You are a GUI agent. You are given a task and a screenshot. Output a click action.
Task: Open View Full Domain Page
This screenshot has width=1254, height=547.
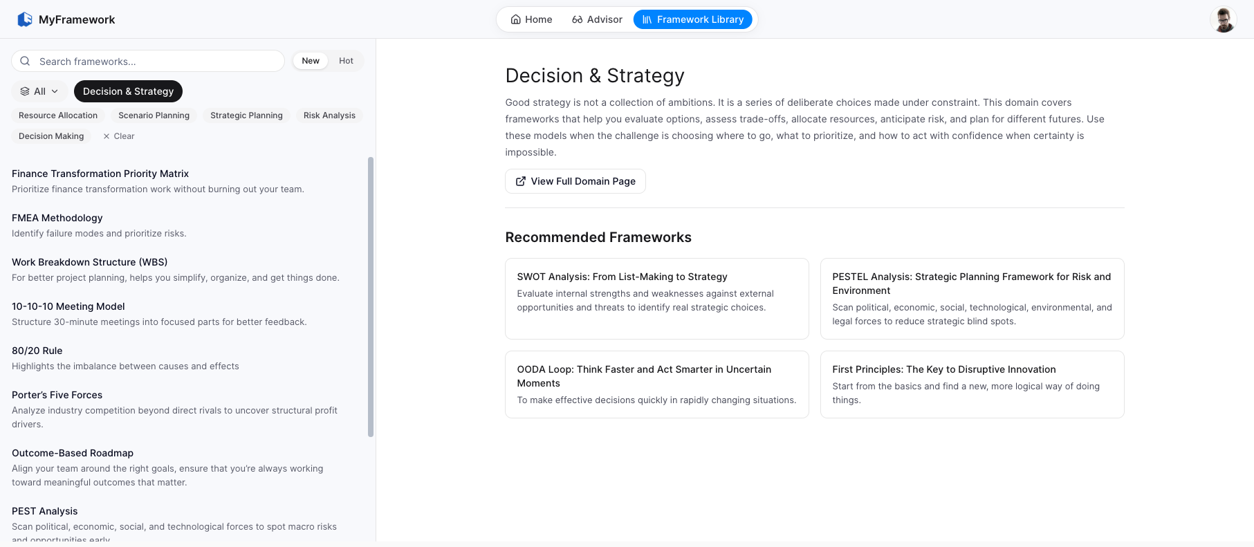(x=575, y=181)
